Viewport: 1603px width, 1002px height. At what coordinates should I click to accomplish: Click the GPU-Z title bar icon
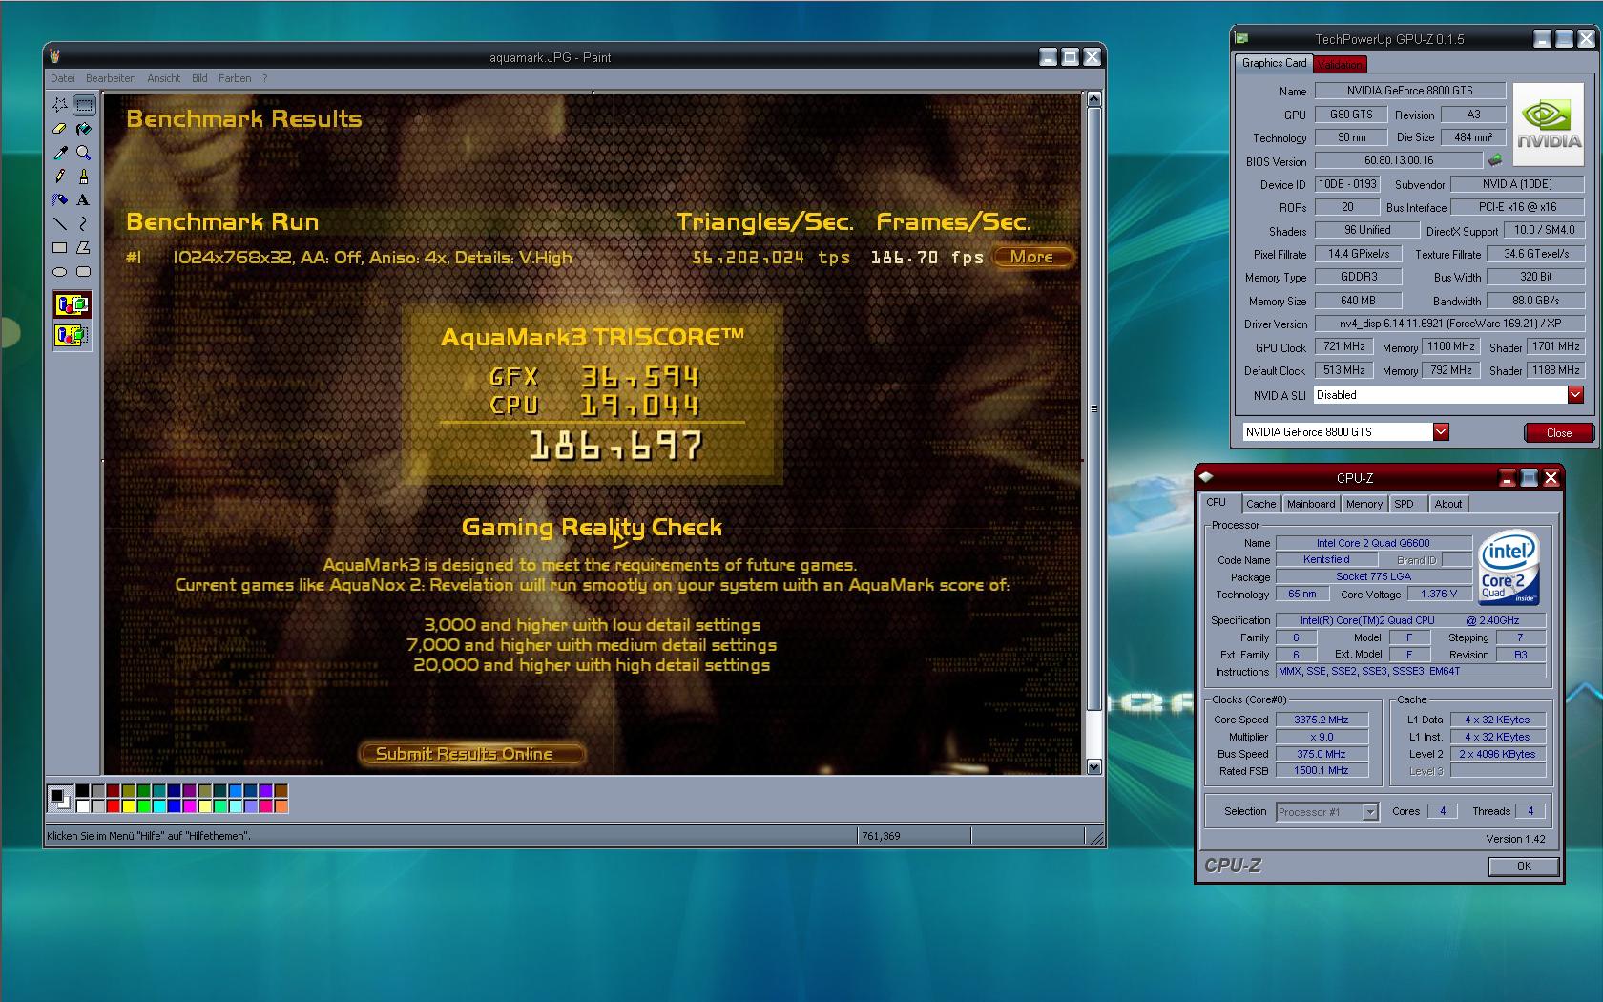[1241, 38]
